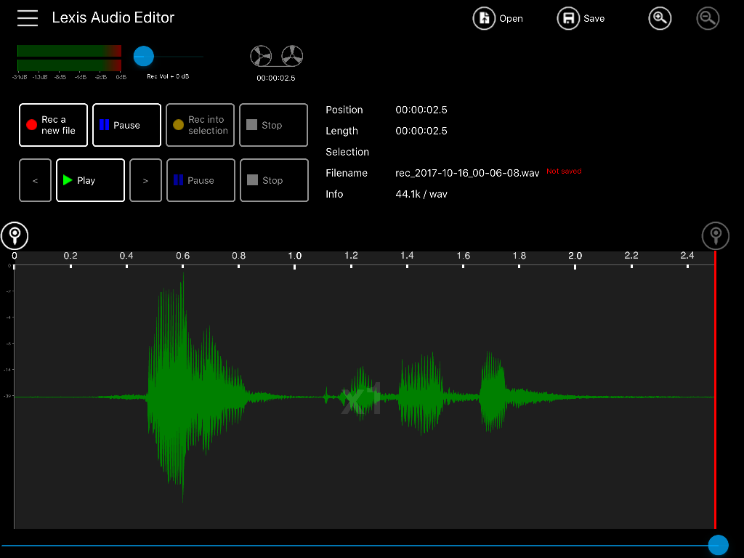744x558 pixels.
Task: Click the 'Not saved' status text
Action: (564, 171)
